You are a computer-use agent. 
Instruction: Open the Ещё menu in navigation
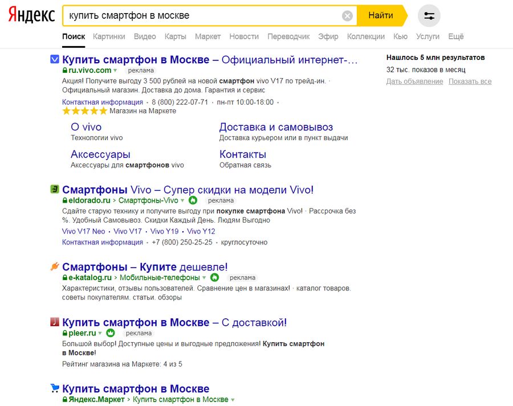456,36
